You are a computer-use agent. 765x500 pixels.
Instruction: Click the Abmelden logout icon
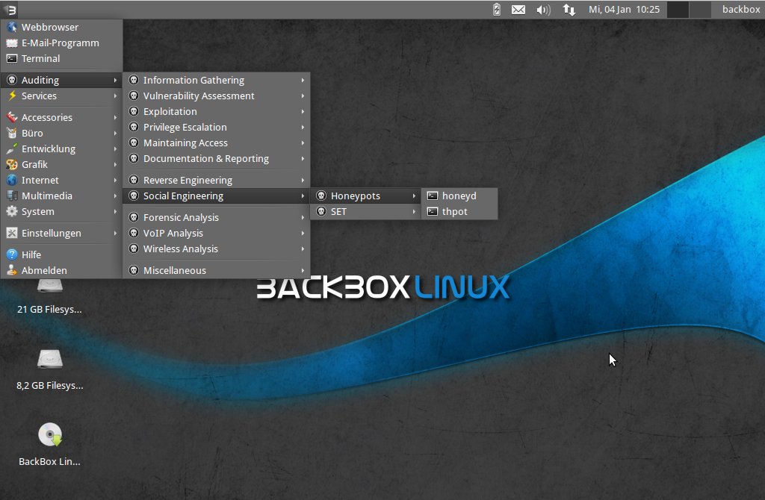click(12, 270)
